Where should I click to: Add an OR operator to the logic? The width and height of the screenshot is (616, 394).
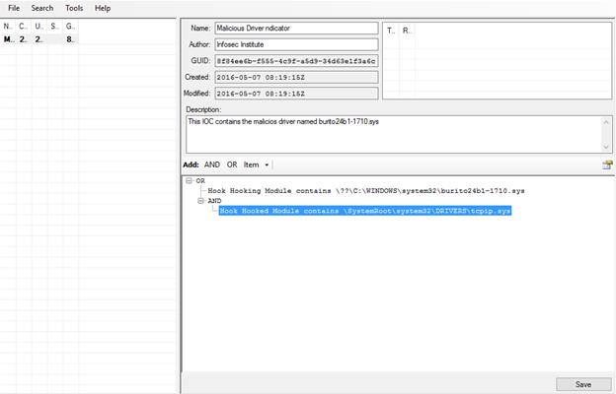click(x=232, y=164)
